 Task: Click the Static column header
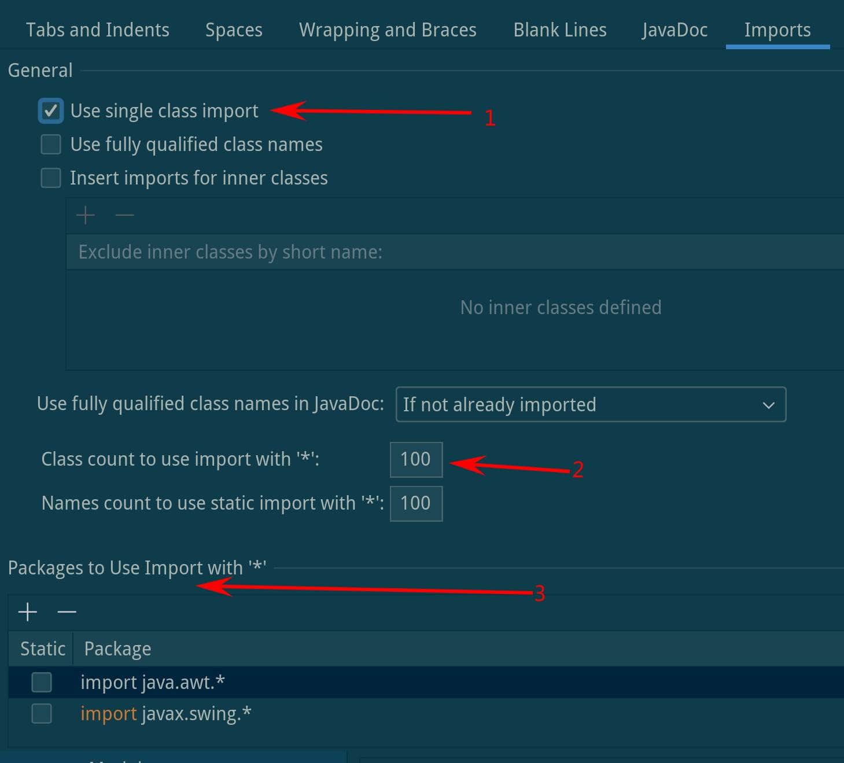[42, 648]
